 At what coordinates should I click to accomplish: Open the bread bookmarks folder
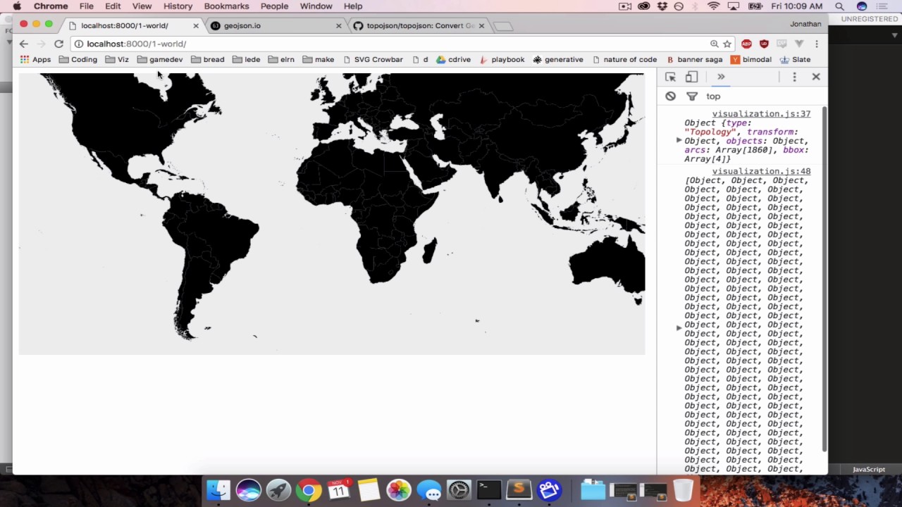(x=208, y=60)
